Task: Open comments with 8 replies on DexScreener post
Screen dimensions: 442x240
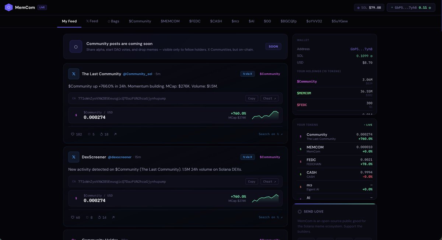Action: [90, 218]
